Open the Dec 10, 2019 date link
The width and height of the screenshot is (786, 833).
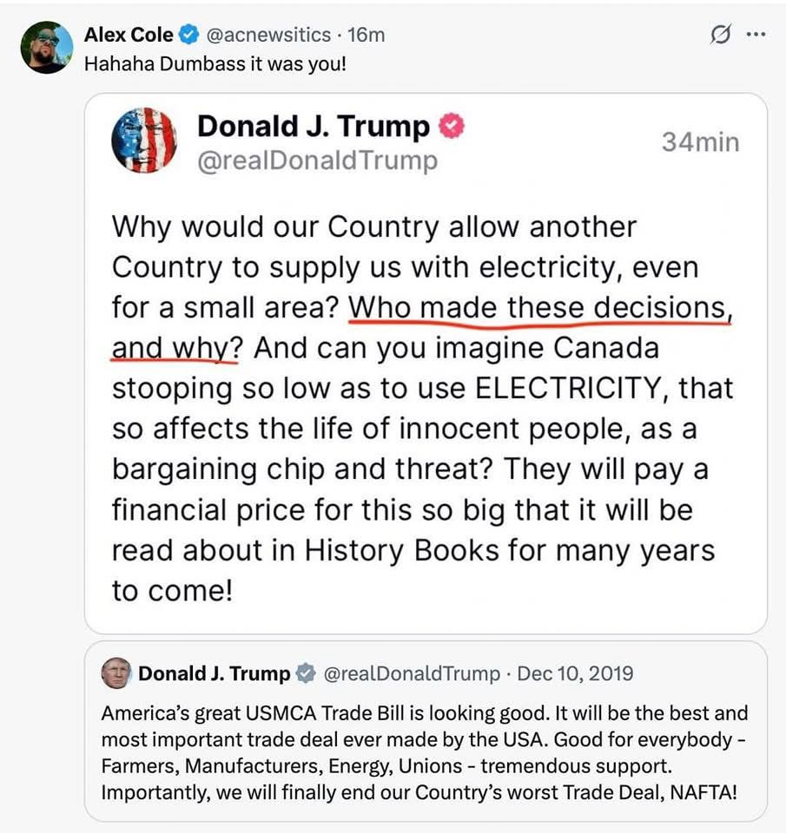575,673
